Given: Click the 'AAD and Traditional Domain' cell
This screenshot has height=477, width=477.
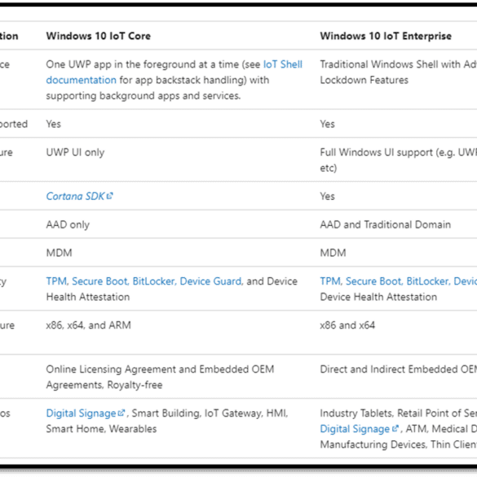Looking at the screenshot, I should click(386, 224).
